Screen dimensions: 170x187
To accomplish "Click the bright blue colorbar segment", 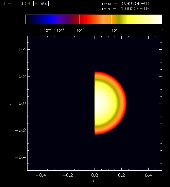I will [54, 19].
